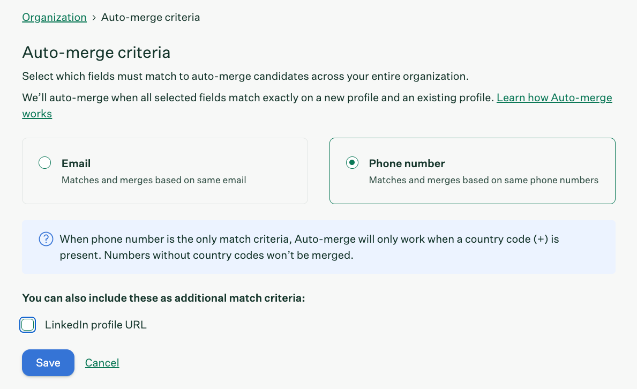This screenshot has height=389, width=637.
Task: Click the bold Phone number option title
Action: tap(407, 163)
